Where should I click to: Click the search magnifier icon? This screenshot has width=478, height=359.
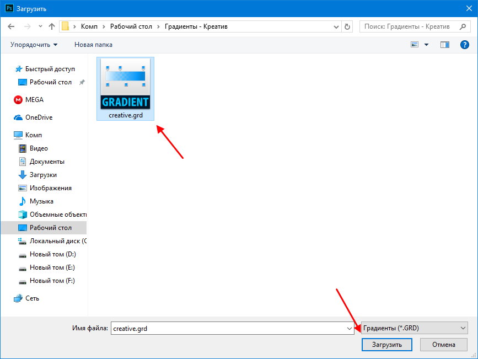[463, 26]
